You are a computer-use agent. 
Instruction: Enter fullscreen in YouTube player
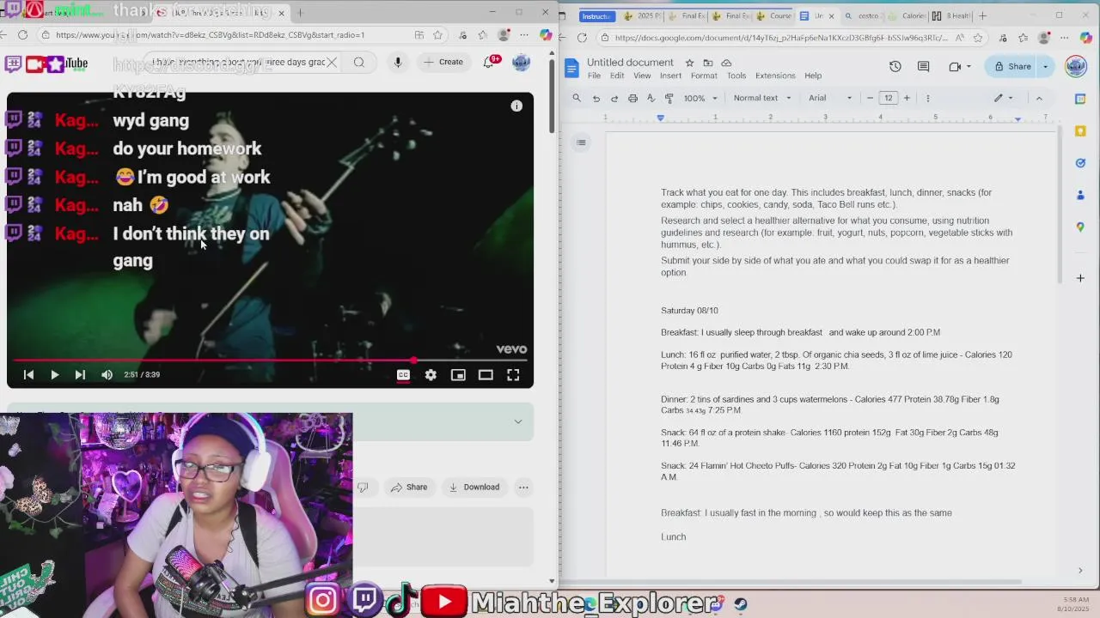point(513,375)
